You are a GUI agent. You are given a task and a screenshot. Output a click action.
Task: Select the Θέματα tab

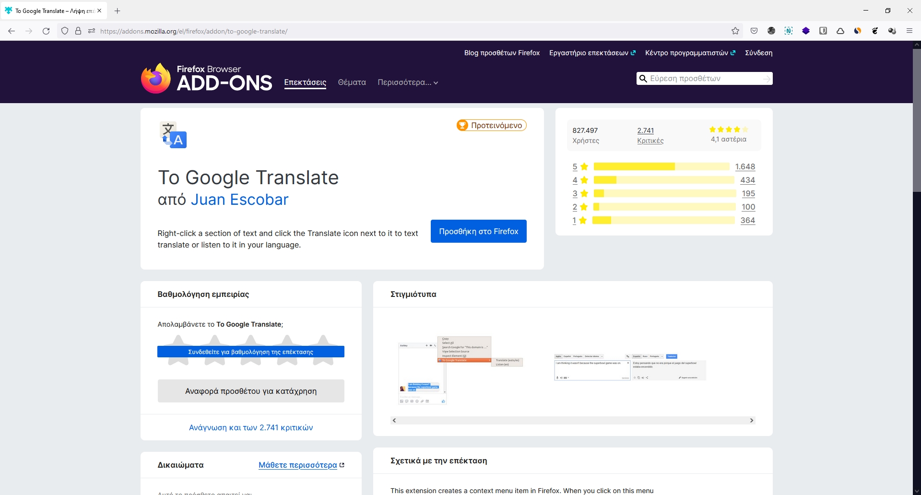[x=352, y=82]
